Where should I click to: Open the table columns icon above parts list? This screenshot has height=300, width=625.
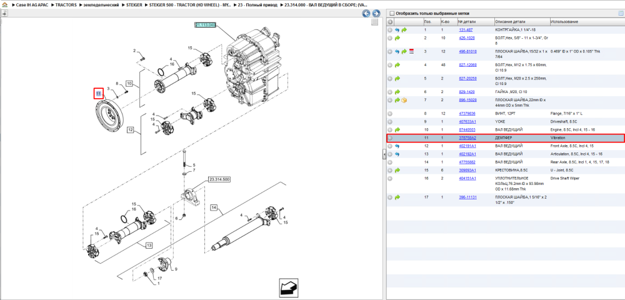621,13
